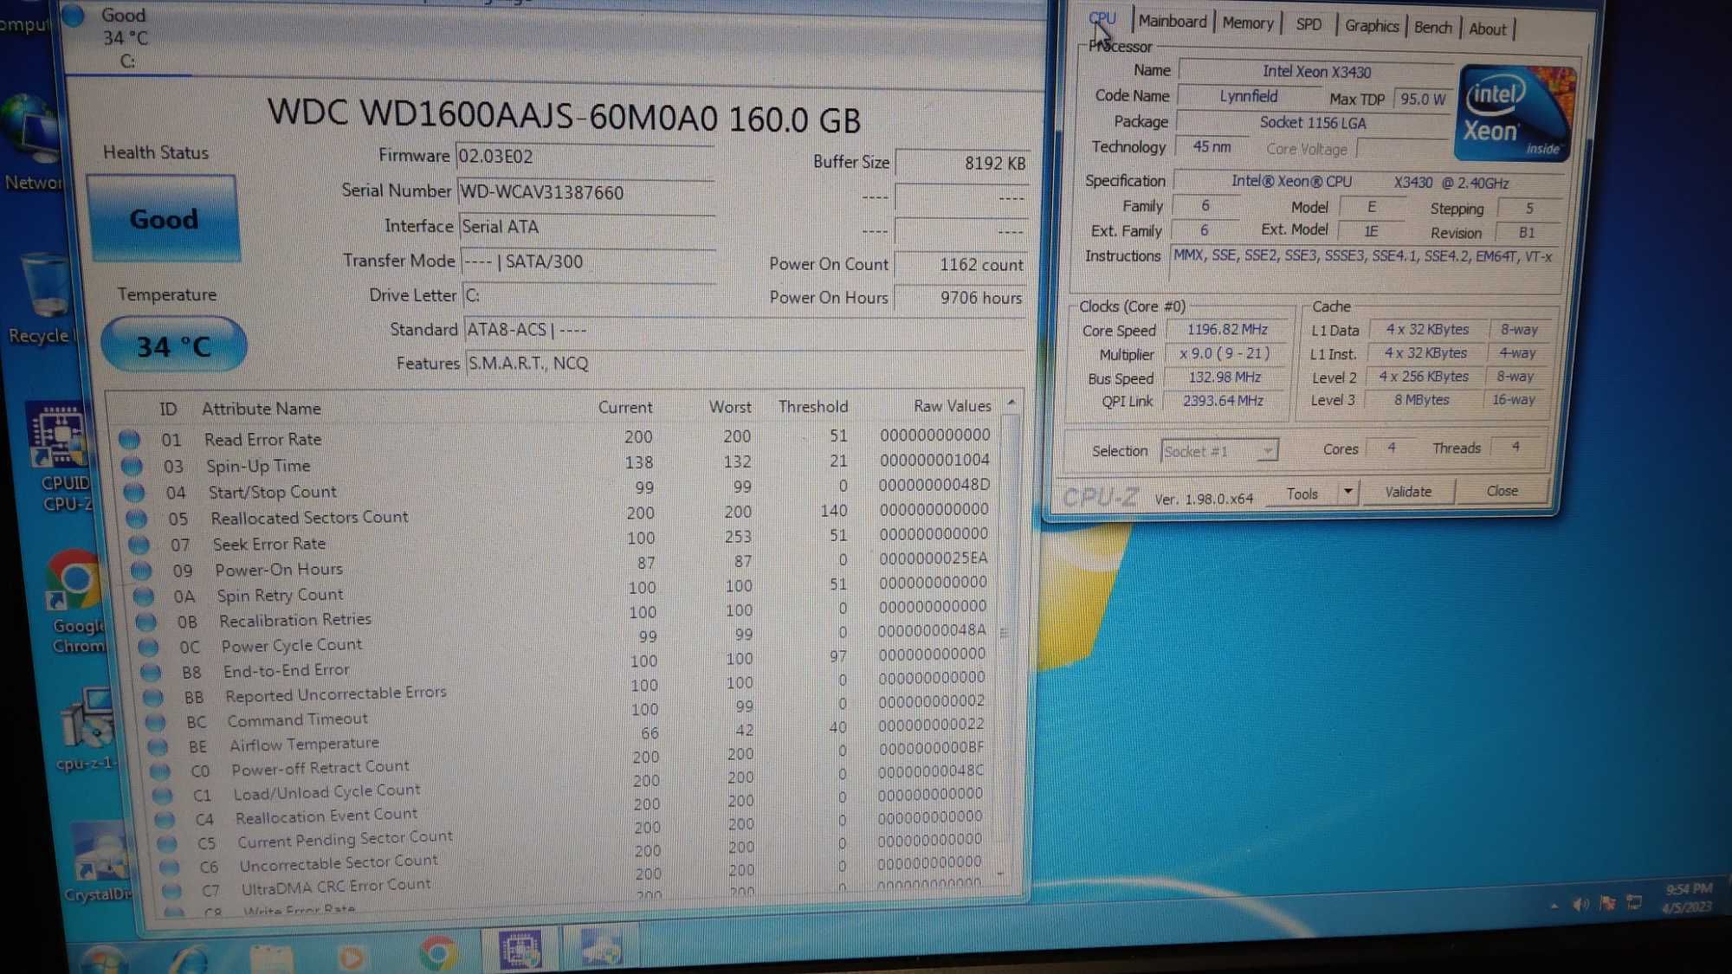
Task: Click the Power-off Retract Count status orb
Action: [161, 771]
